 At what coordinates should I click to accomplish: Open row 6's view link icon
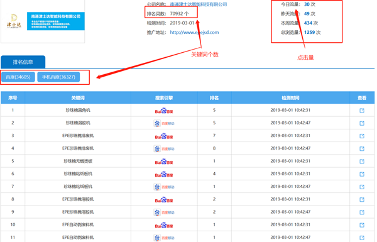coord(362,174)
